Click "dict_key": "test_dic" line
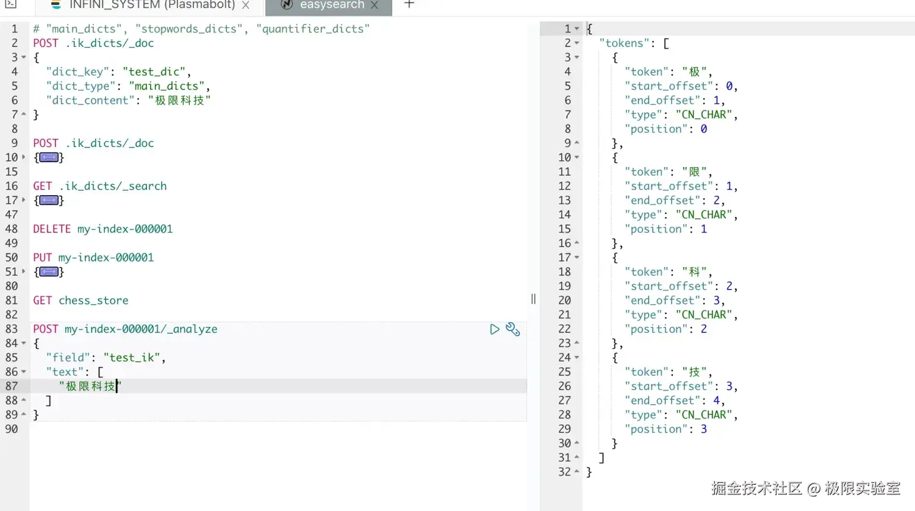Image resolution: width=915 pixels, height=511 pixels. pyautogui.click(x=118, y=72)
